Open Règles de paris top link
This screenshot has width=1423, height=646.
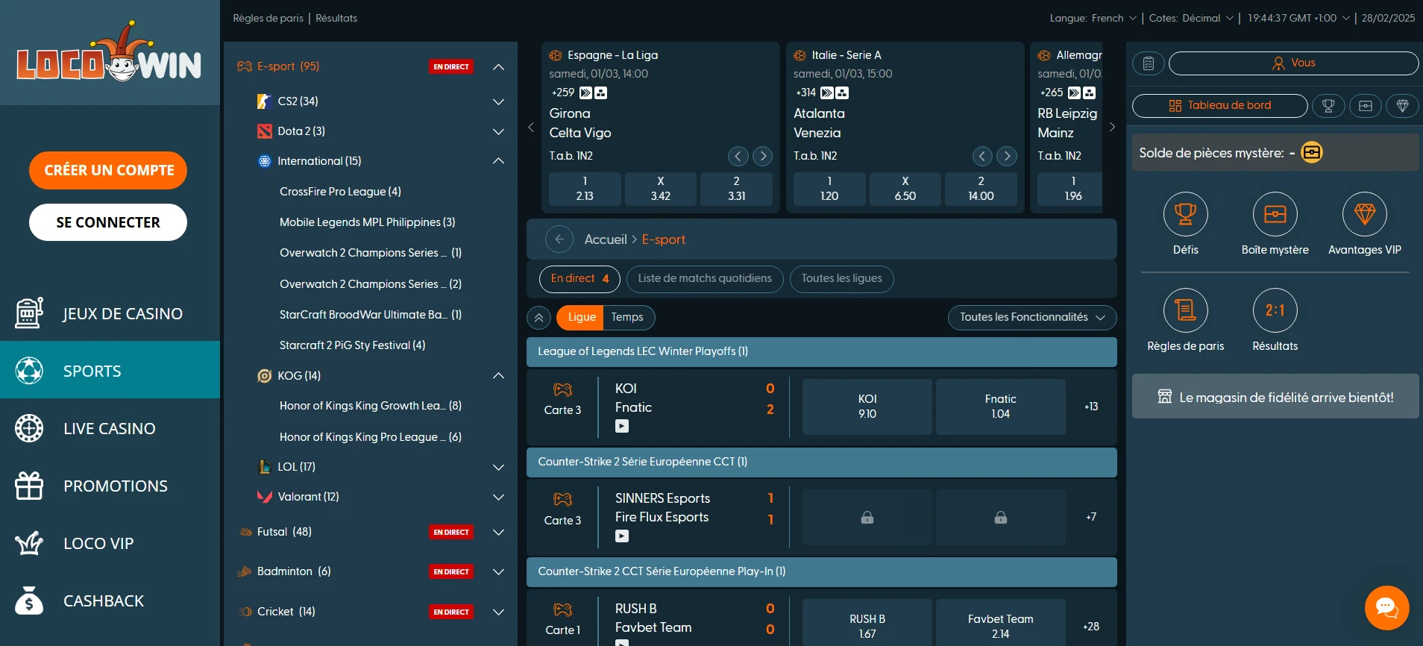click(x=268, y=19)
